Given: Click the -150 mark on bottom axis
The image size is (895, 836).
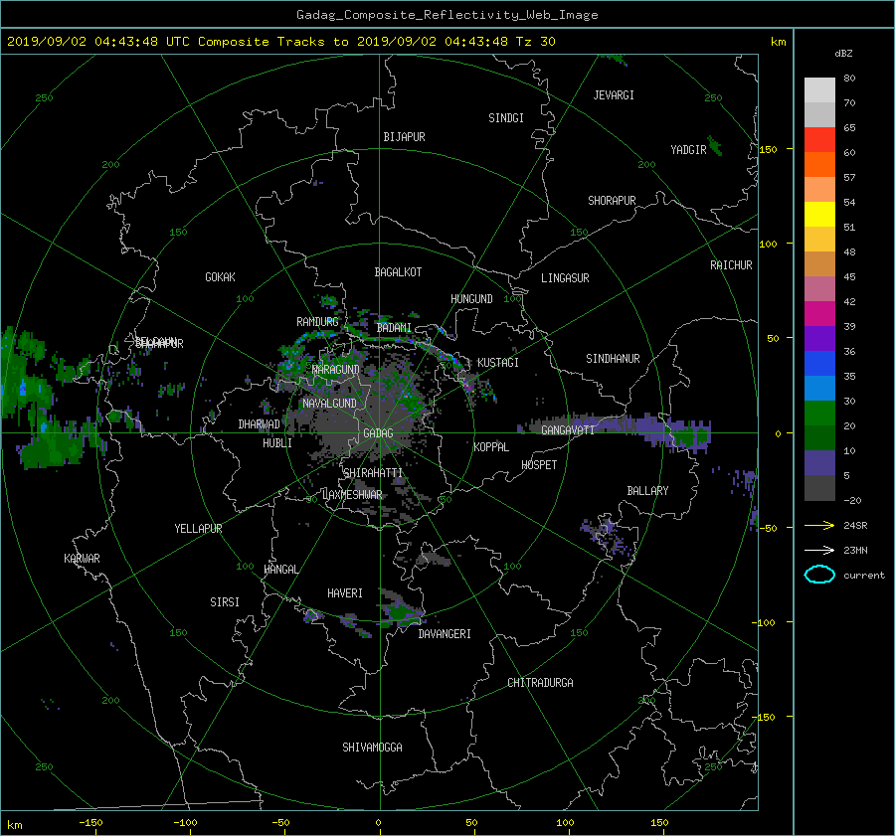Looking at the screenshot, I should tap(90, 823).
